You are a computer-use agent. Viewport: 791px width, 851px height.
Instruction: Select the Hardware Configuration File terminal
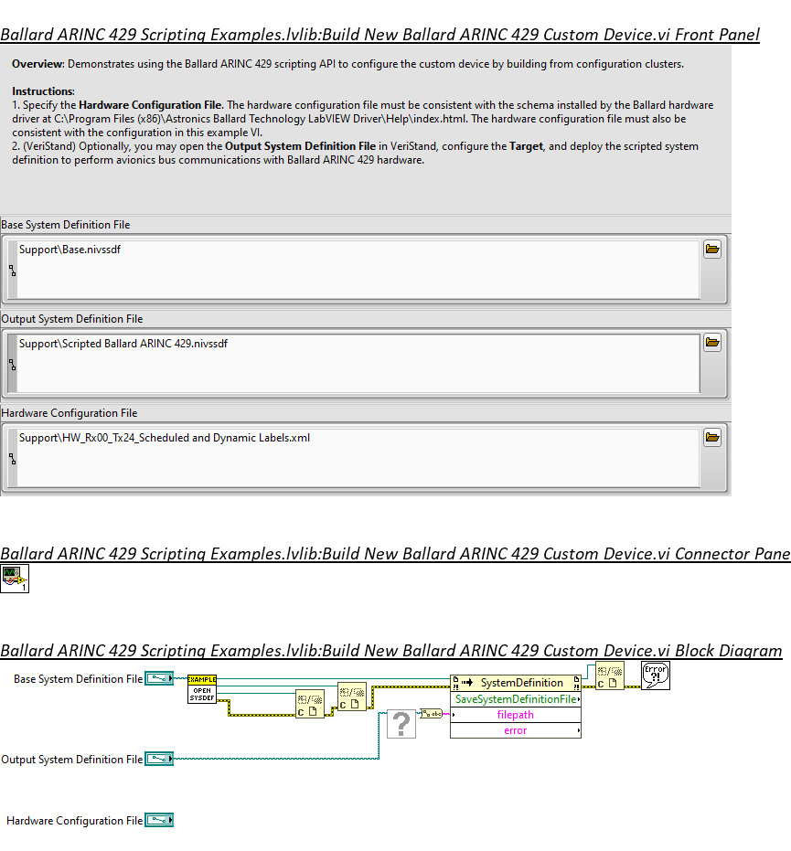159,820
